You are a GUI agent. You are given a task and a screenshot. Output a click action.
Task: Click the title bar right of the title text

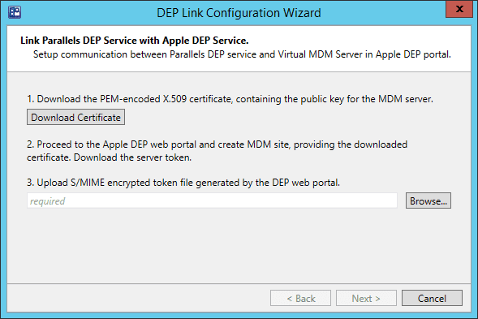click(x=382, y=13)
